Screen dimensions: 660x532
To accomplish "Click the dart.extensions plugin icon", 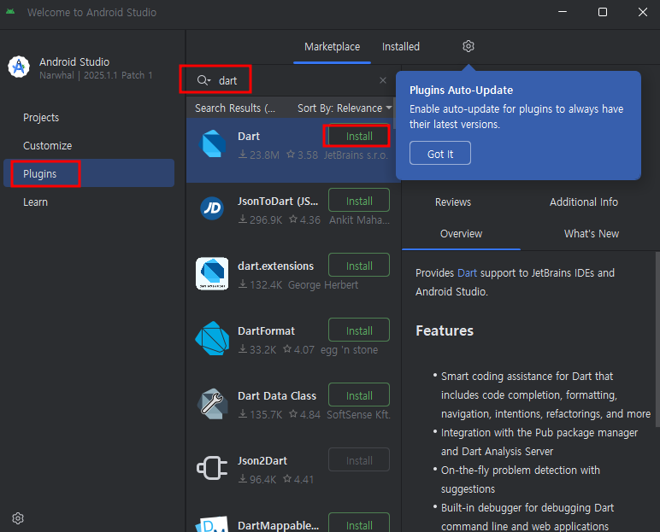I will pyautogui.click(x=212, y=273).
